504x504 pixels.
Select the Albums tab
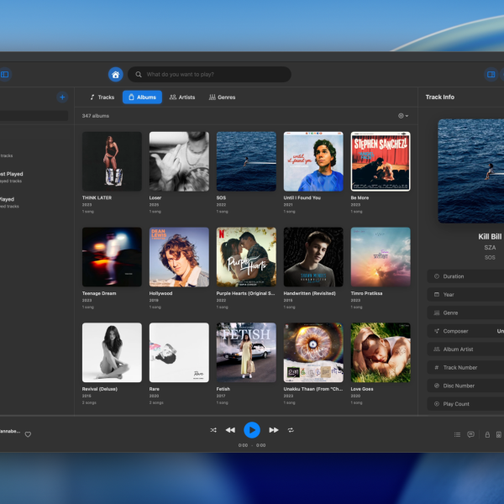(x=142, y=97)
